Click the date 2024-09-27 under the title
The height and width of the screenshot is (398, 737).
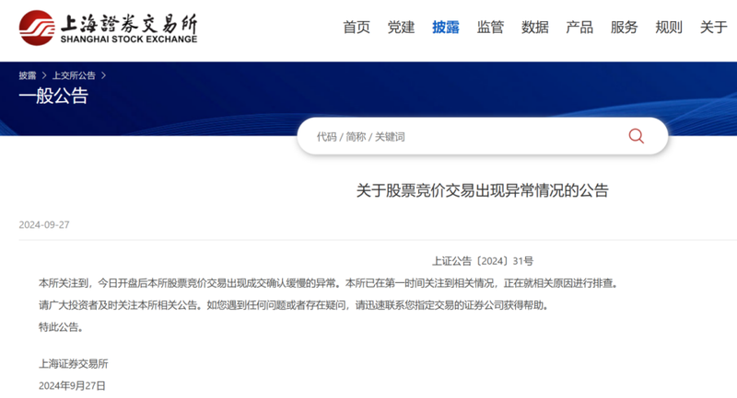(44, 224)
